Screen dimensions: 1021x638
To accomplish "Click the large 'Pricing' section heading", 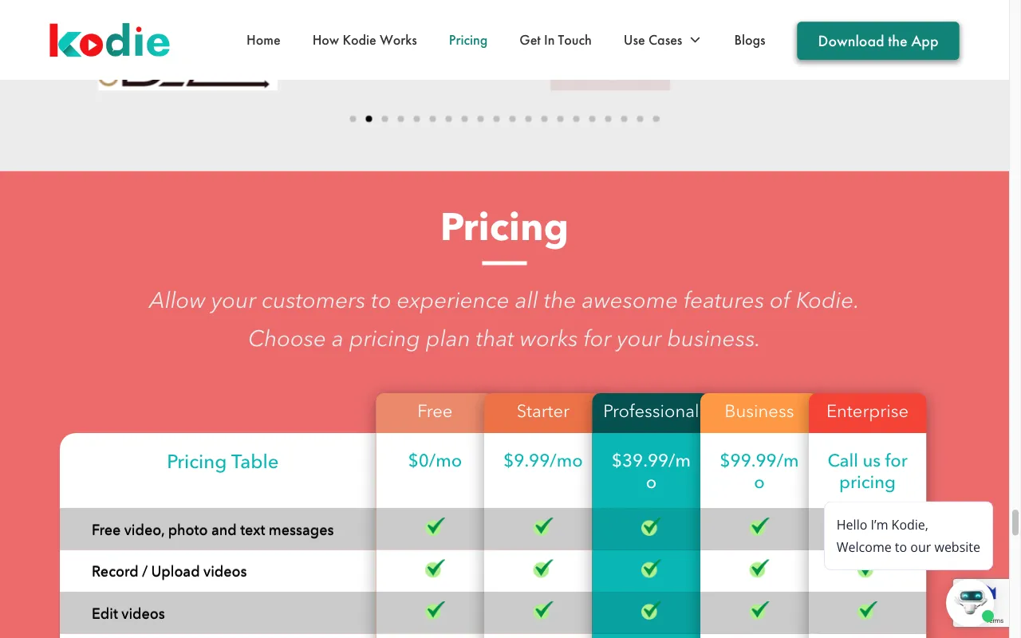I will pos(504,227).
